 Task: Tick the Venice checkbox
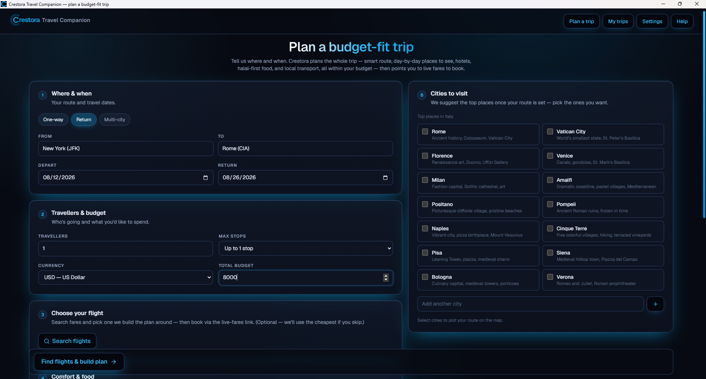pyautogui.click(x=550, y=156)
